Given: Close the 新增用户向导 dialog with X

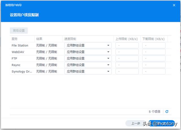Looking at the screenshot, I should click(174, 5).
